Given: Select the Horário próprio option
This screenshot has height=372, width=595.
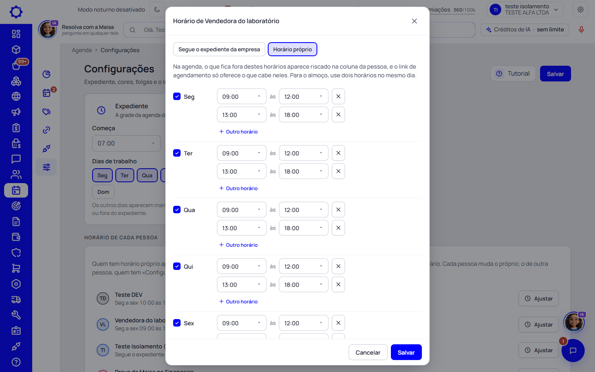Looking at the screenshot, I should tap(293, 49).
